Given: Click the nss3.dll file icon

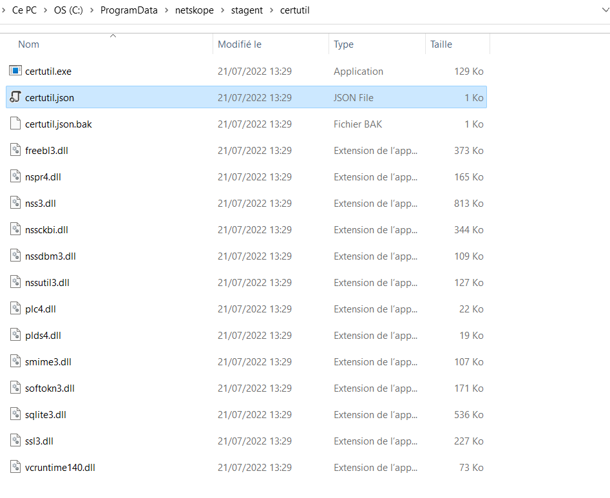Looking at the screenshot, I should pyautogui.click(x=15, y=203).
